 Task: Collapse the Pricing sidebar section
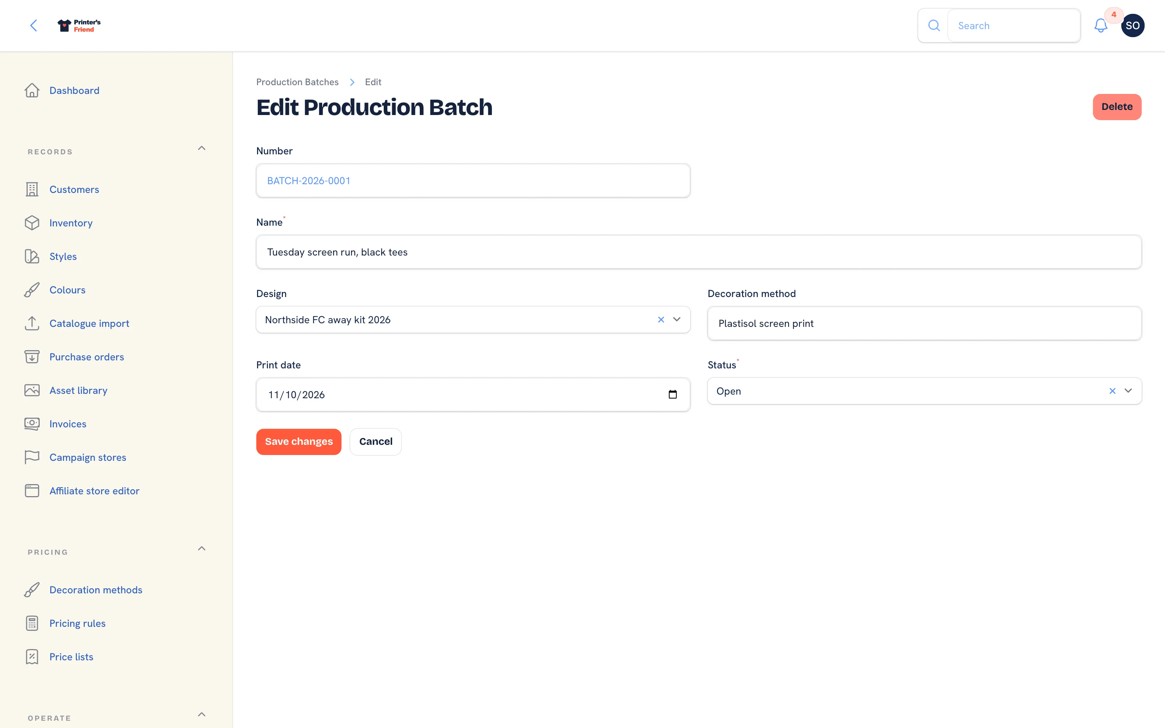202,549
